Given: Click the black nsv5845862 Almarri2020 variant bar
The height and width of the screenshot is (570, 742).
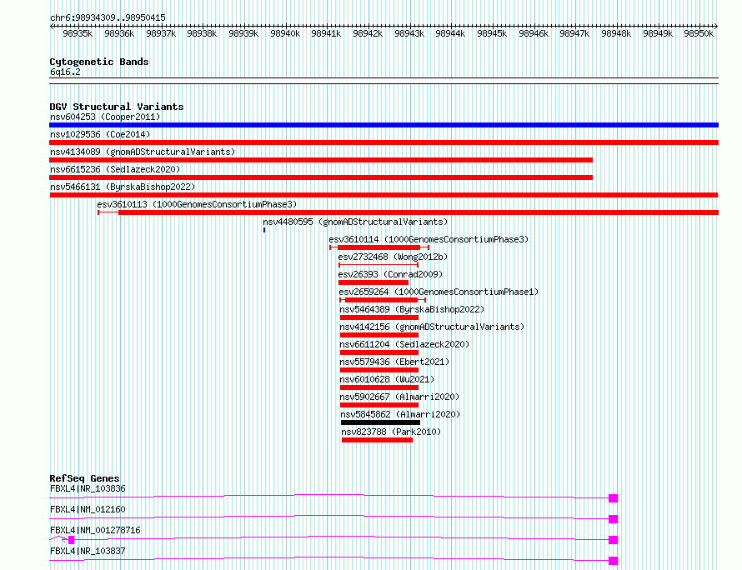Looking at the screenshot, I should point(380,422).
